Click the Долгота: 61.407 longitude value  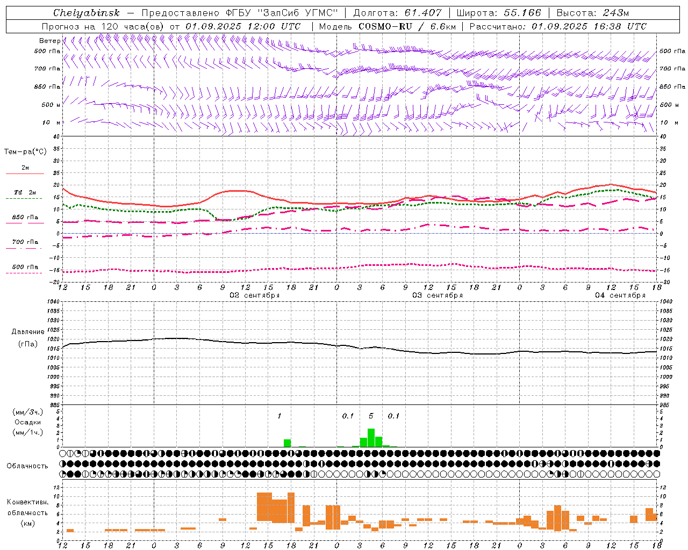pyautogui.click(x=397, y=13)
